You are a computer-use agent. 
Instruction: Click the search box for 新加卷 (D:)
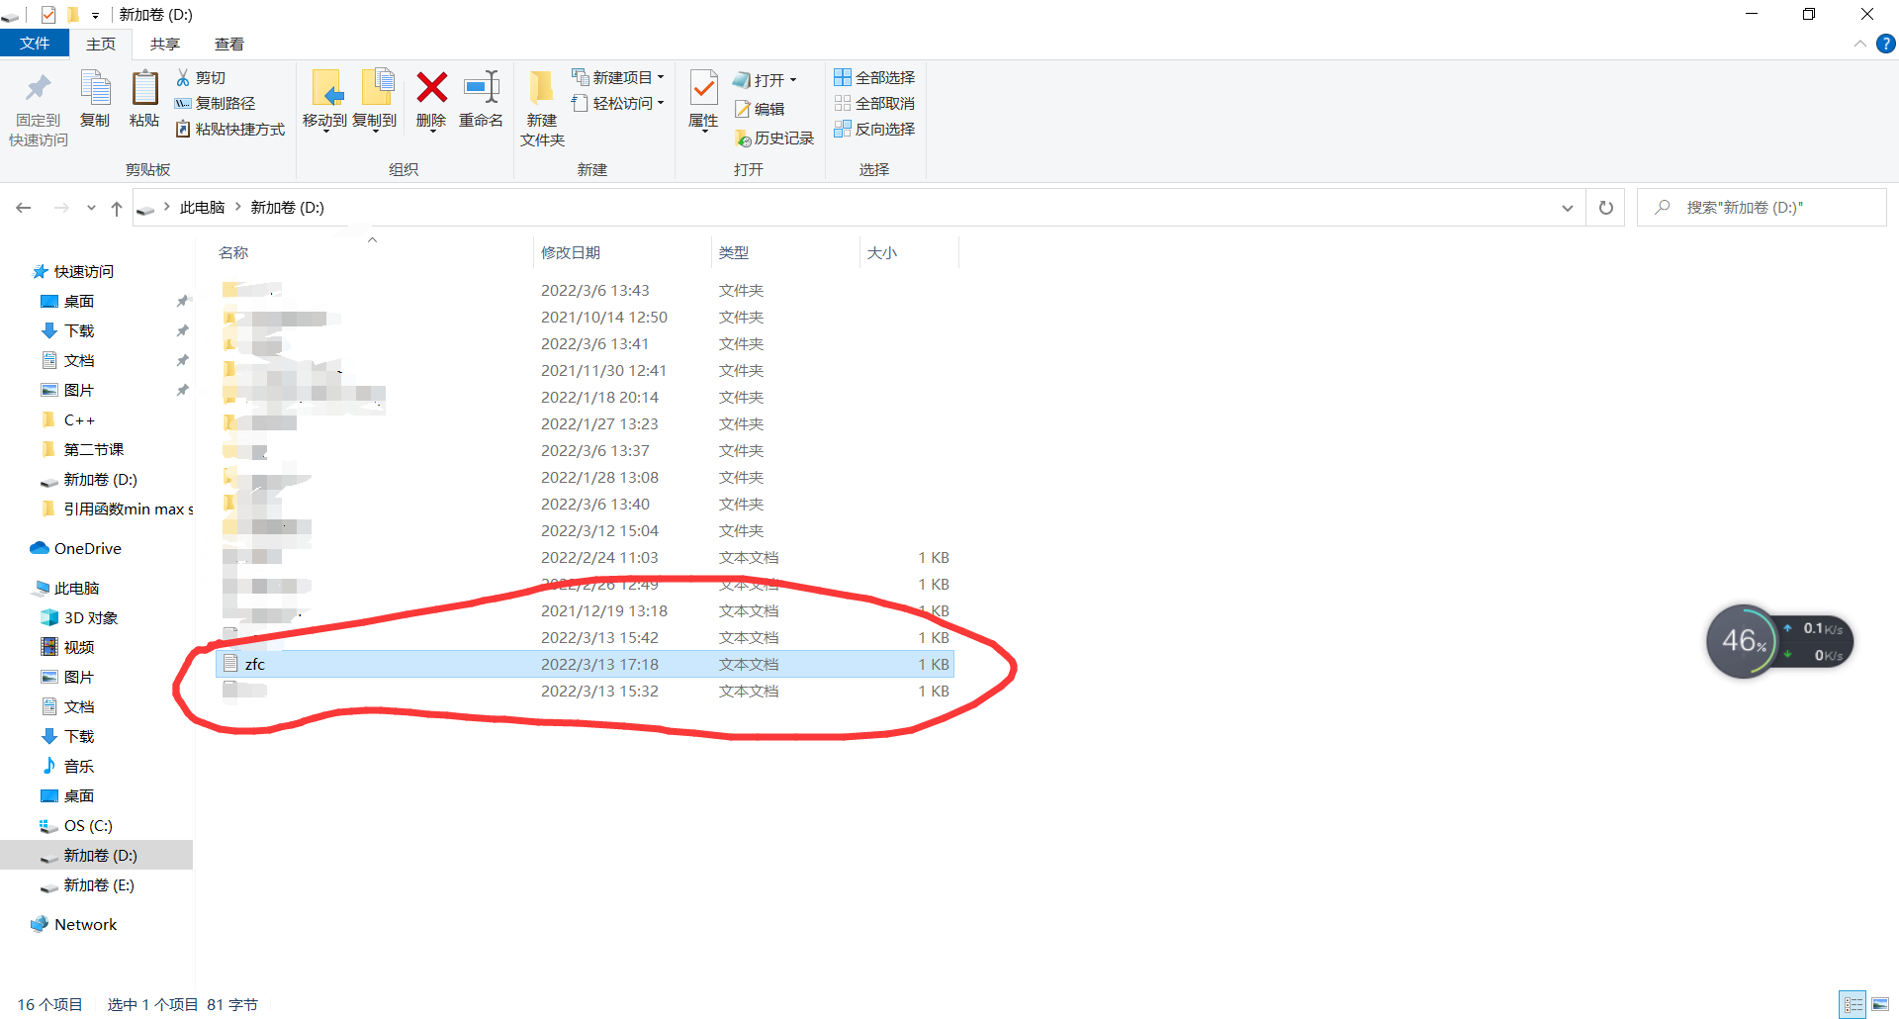(x=1762, y=208)
